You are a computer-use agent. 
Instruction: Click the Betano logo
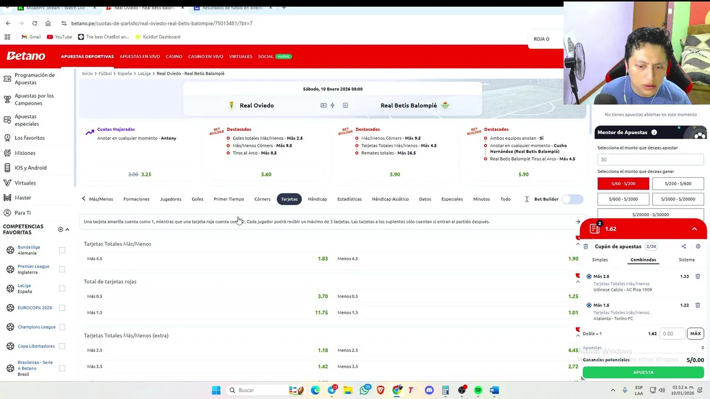[26, 56]
